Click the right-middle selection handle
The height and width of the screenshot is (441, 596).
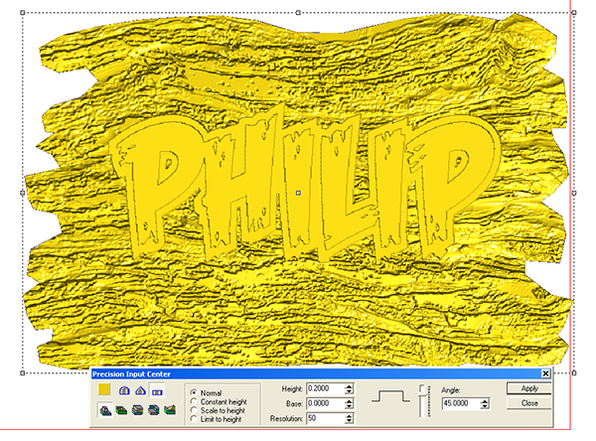coord(574,193)
